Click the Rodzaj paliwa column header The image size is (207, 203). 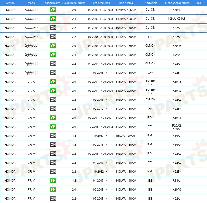coord(51,3)
